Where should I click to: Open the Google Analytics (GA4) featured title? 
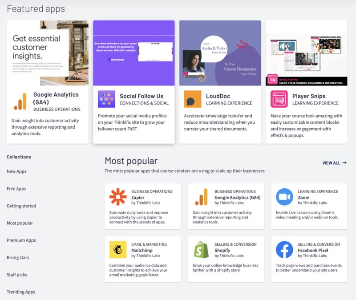[x=56, y=98]
